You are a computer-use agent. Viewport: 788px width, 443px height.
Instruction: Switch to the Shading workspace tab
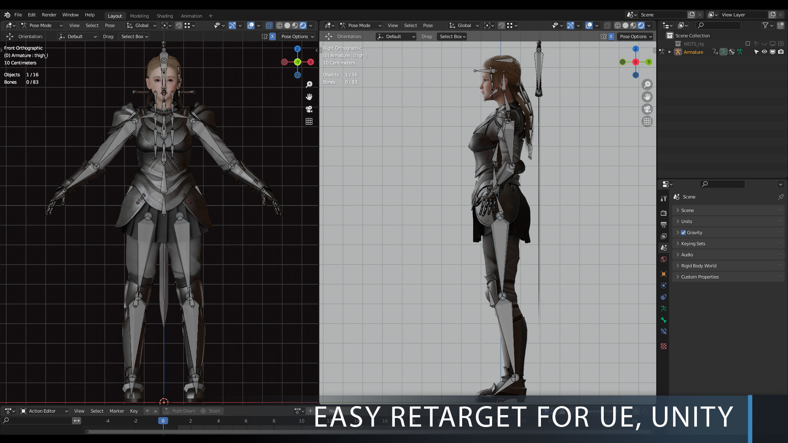point(165,16)
